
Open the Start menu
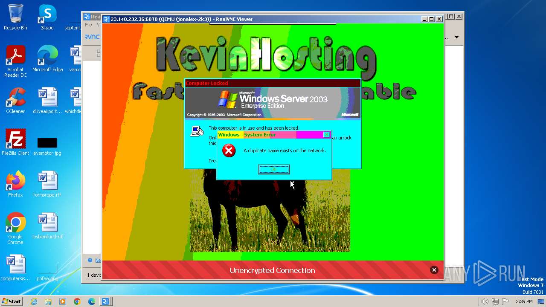click(x=12, y=301)
